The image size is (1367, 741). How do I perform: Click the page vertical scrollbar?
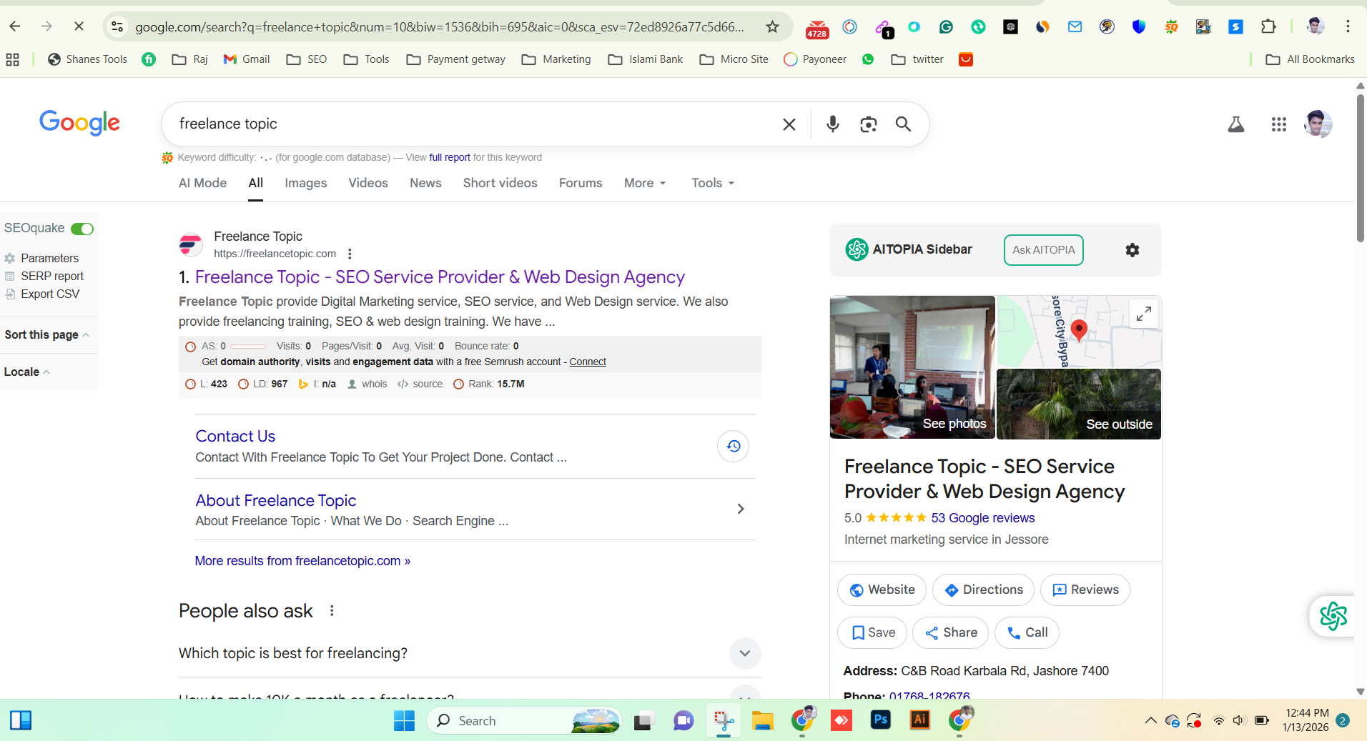tap(1360, 168)
